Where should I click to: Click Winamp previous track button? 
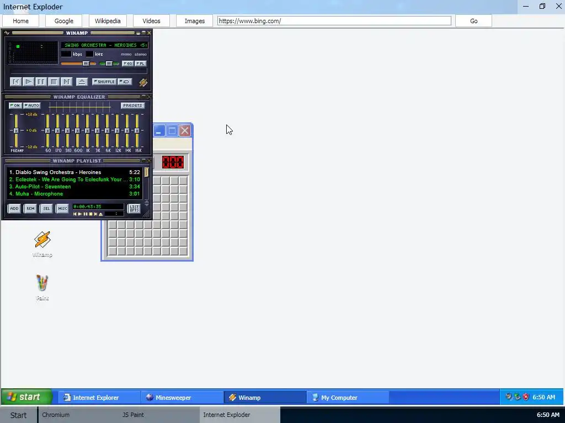point(16,82)
